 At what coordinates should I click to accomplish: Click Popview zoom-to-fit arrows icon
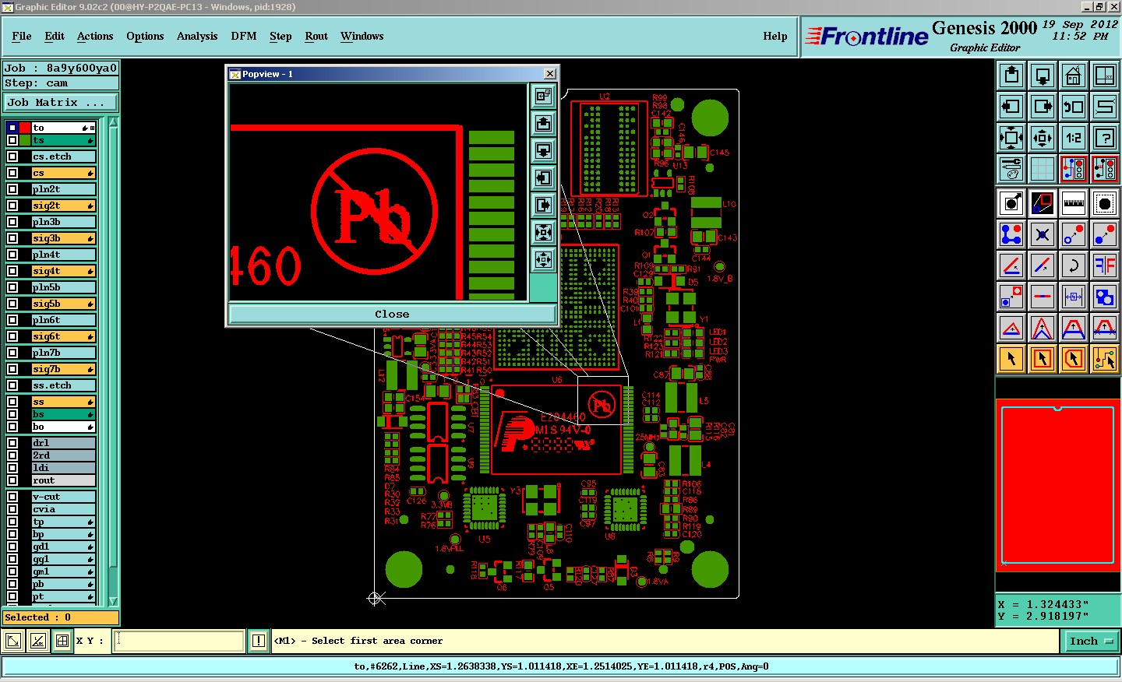(x=544, y=232)
